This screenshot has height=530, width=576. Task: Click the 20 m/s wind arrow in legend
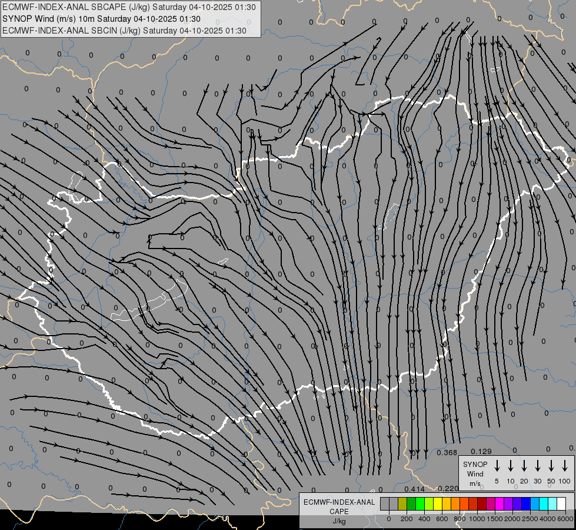(524, 466)
